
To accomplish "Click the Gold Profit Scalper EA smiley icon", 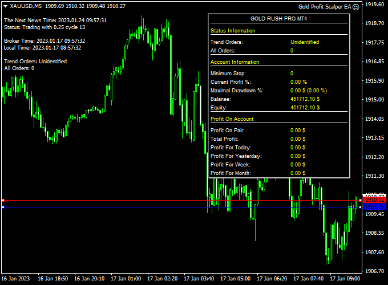I will [355, 7].
